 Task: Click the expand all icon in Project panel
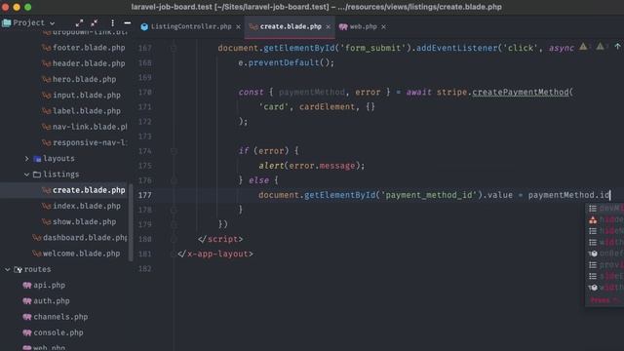coord(79,23)
